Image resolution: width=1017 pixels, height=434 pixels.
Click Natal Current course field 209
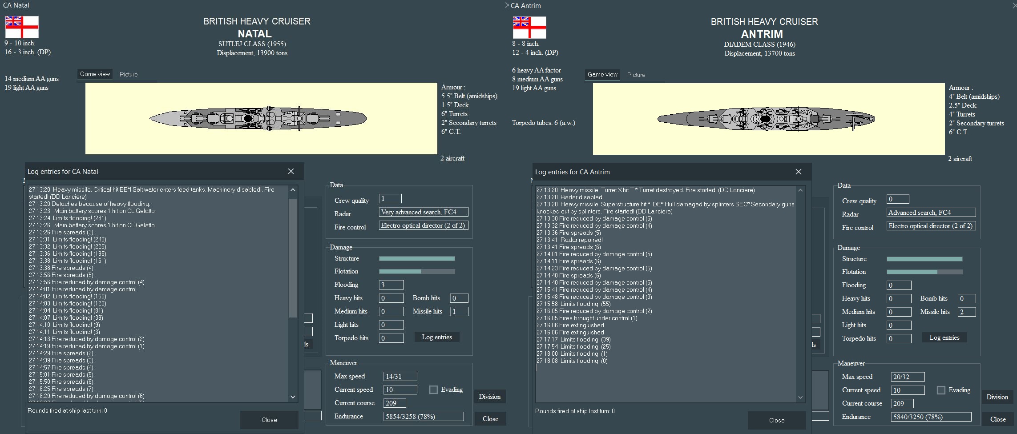pyautogui.click(x=395, y=403)
